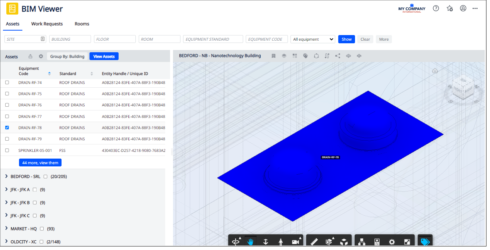490x250 pixels.
Task: Open the Rooms tab
Action: point(82,24)
